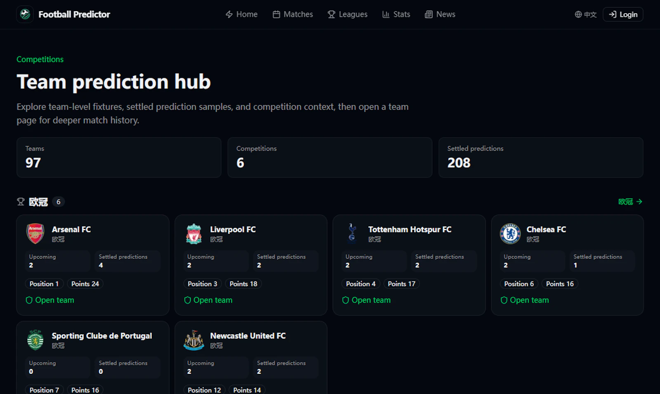660x394 pixels.
Task: Click Liverpool's Position 3 badge
Action: (x=203, y=284)
